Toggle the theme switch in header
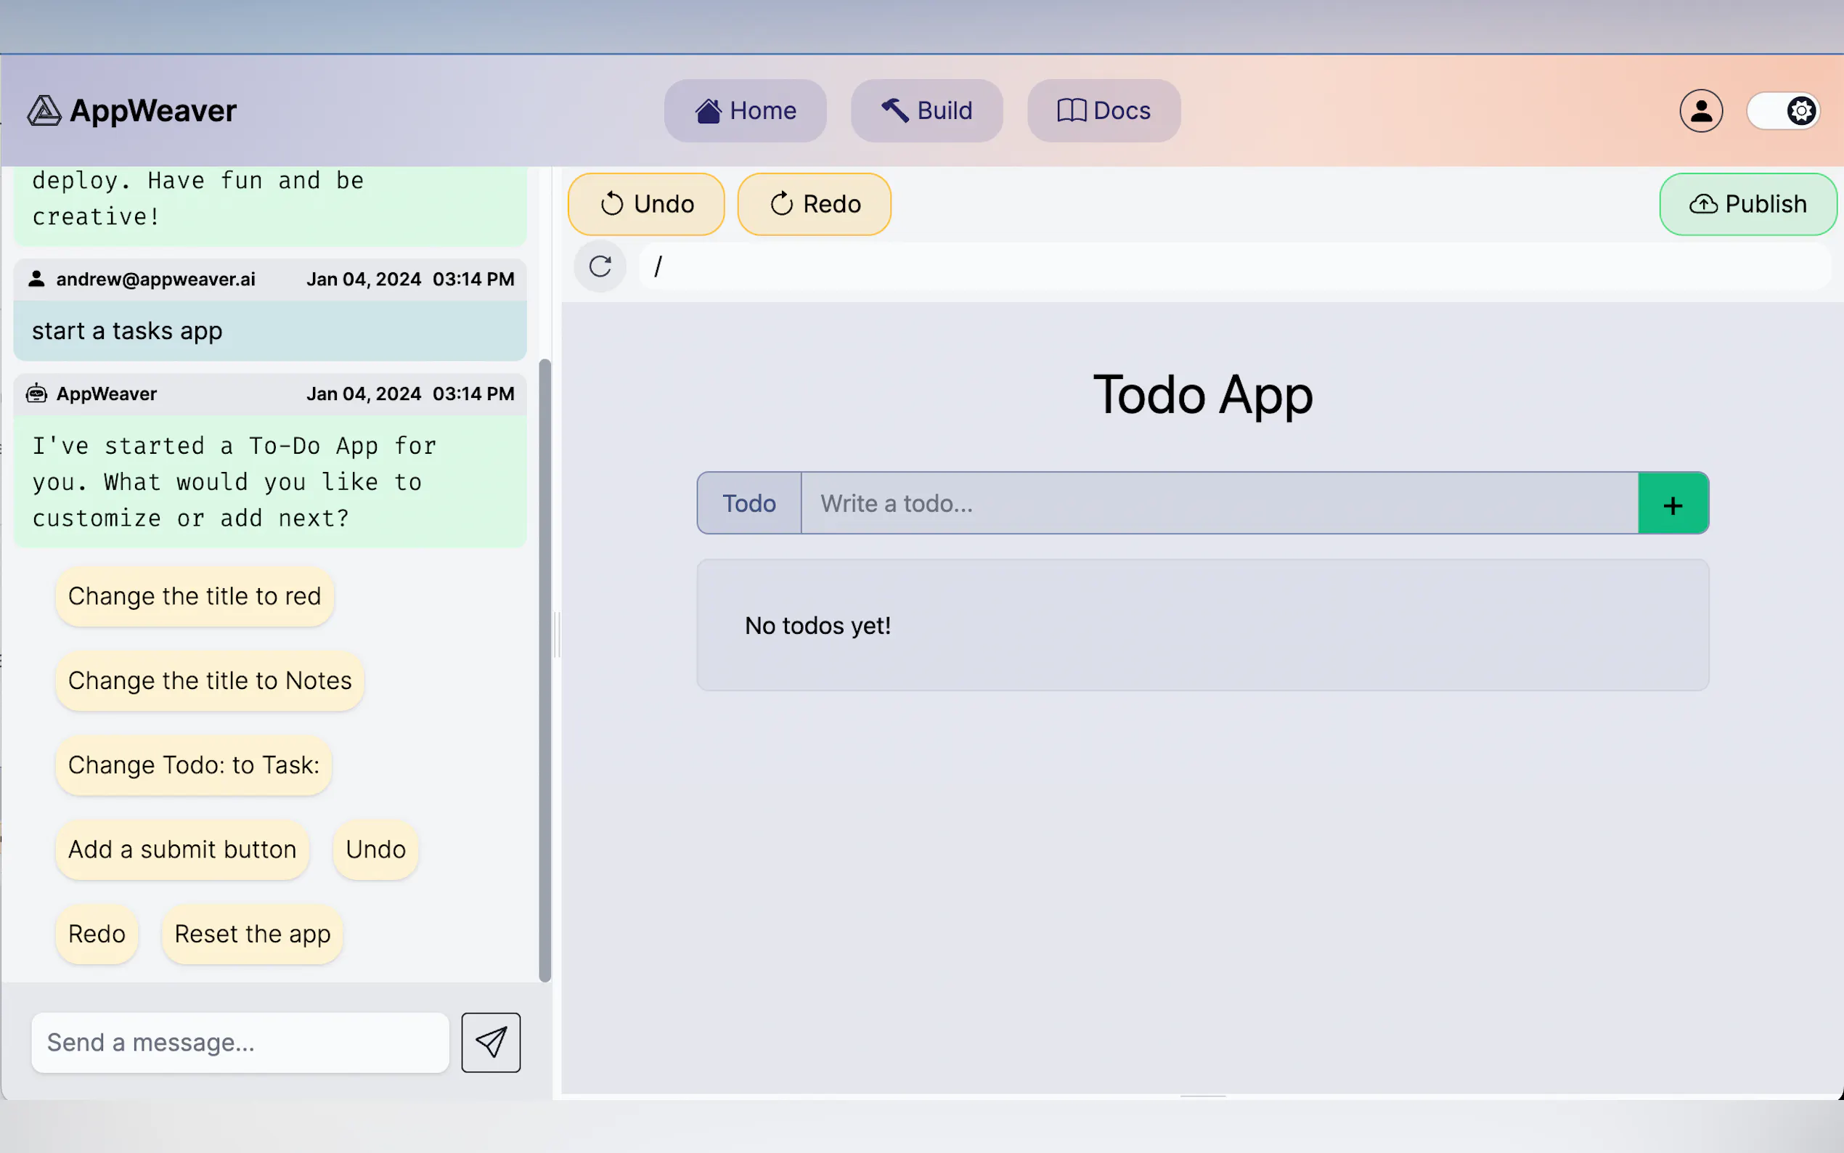Viewport: 1844px width, 1153px height. [x=1783, y=111]
